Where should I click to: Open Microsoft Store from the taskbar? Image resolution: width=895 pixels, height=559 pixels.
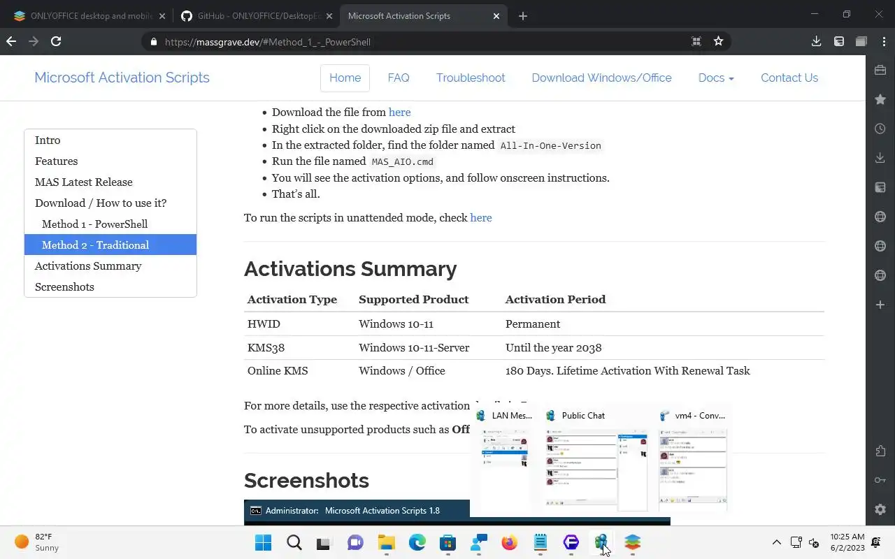448,542
